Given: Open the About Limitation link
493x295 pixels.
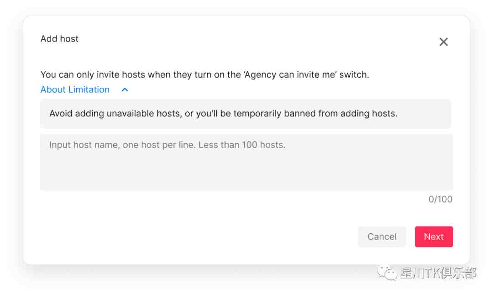Looking at the screenshot, I should tap(75, 90).
